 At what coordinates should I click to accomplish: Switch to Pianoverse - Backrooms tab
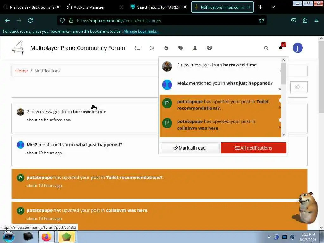pyautogui.click(x=33, y=7)
